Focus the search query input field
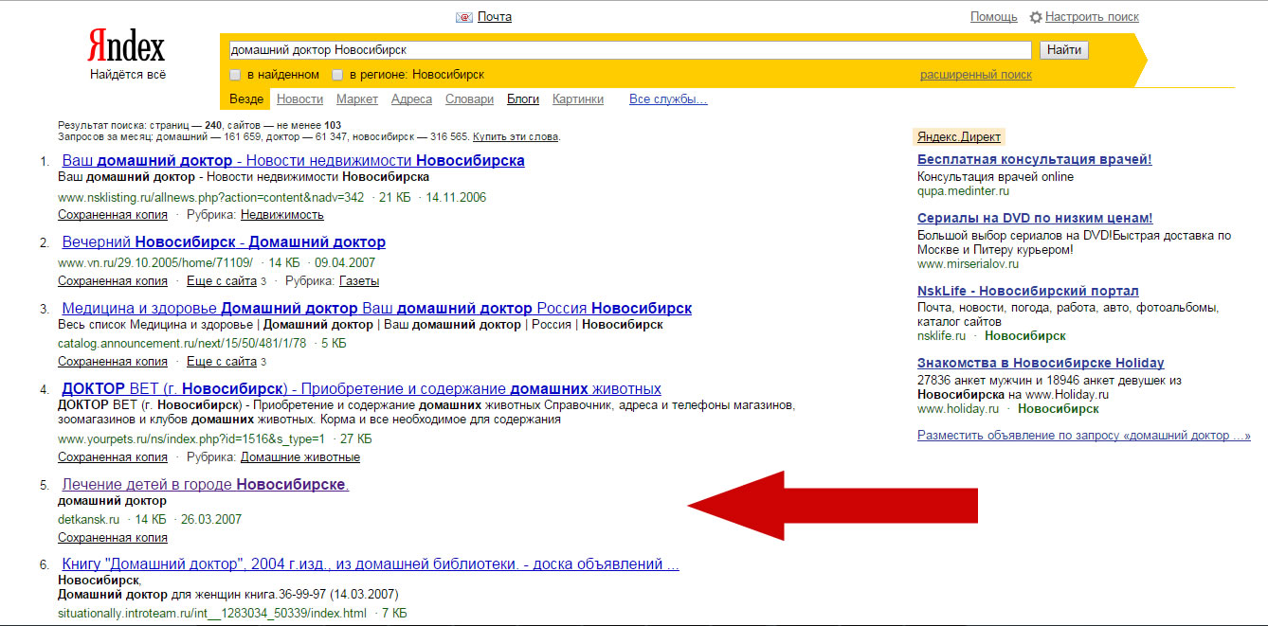The width and height of the screenshot is (1268, 626). 630,50
